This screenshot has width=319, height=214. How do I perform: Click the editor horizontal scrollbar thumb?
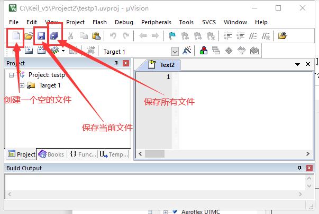pyautogui.click(x=154, y=154)
